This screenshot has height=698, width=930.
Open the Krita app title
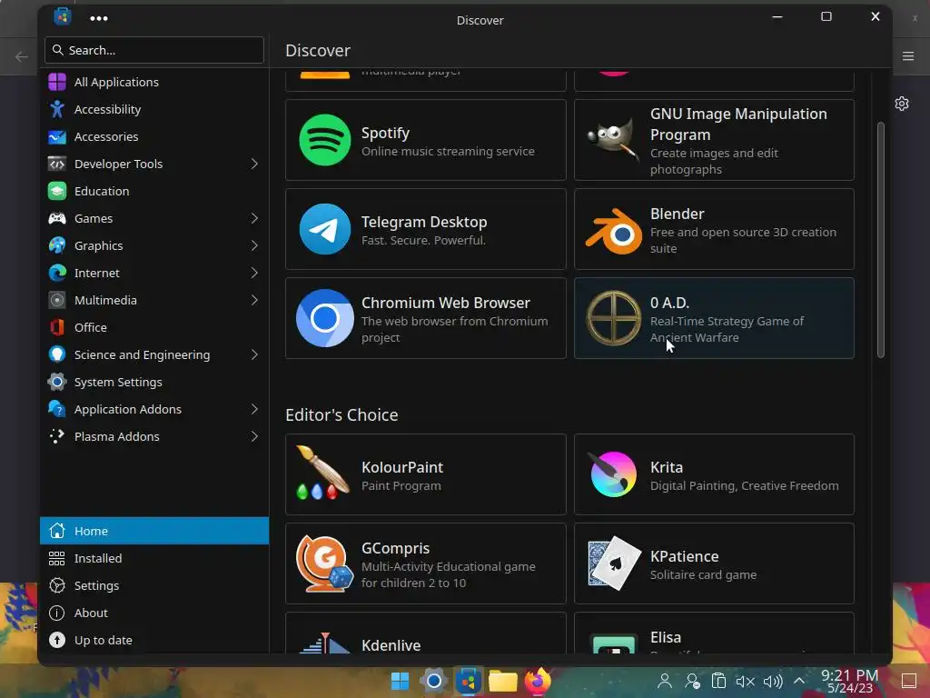coord(666,467)
